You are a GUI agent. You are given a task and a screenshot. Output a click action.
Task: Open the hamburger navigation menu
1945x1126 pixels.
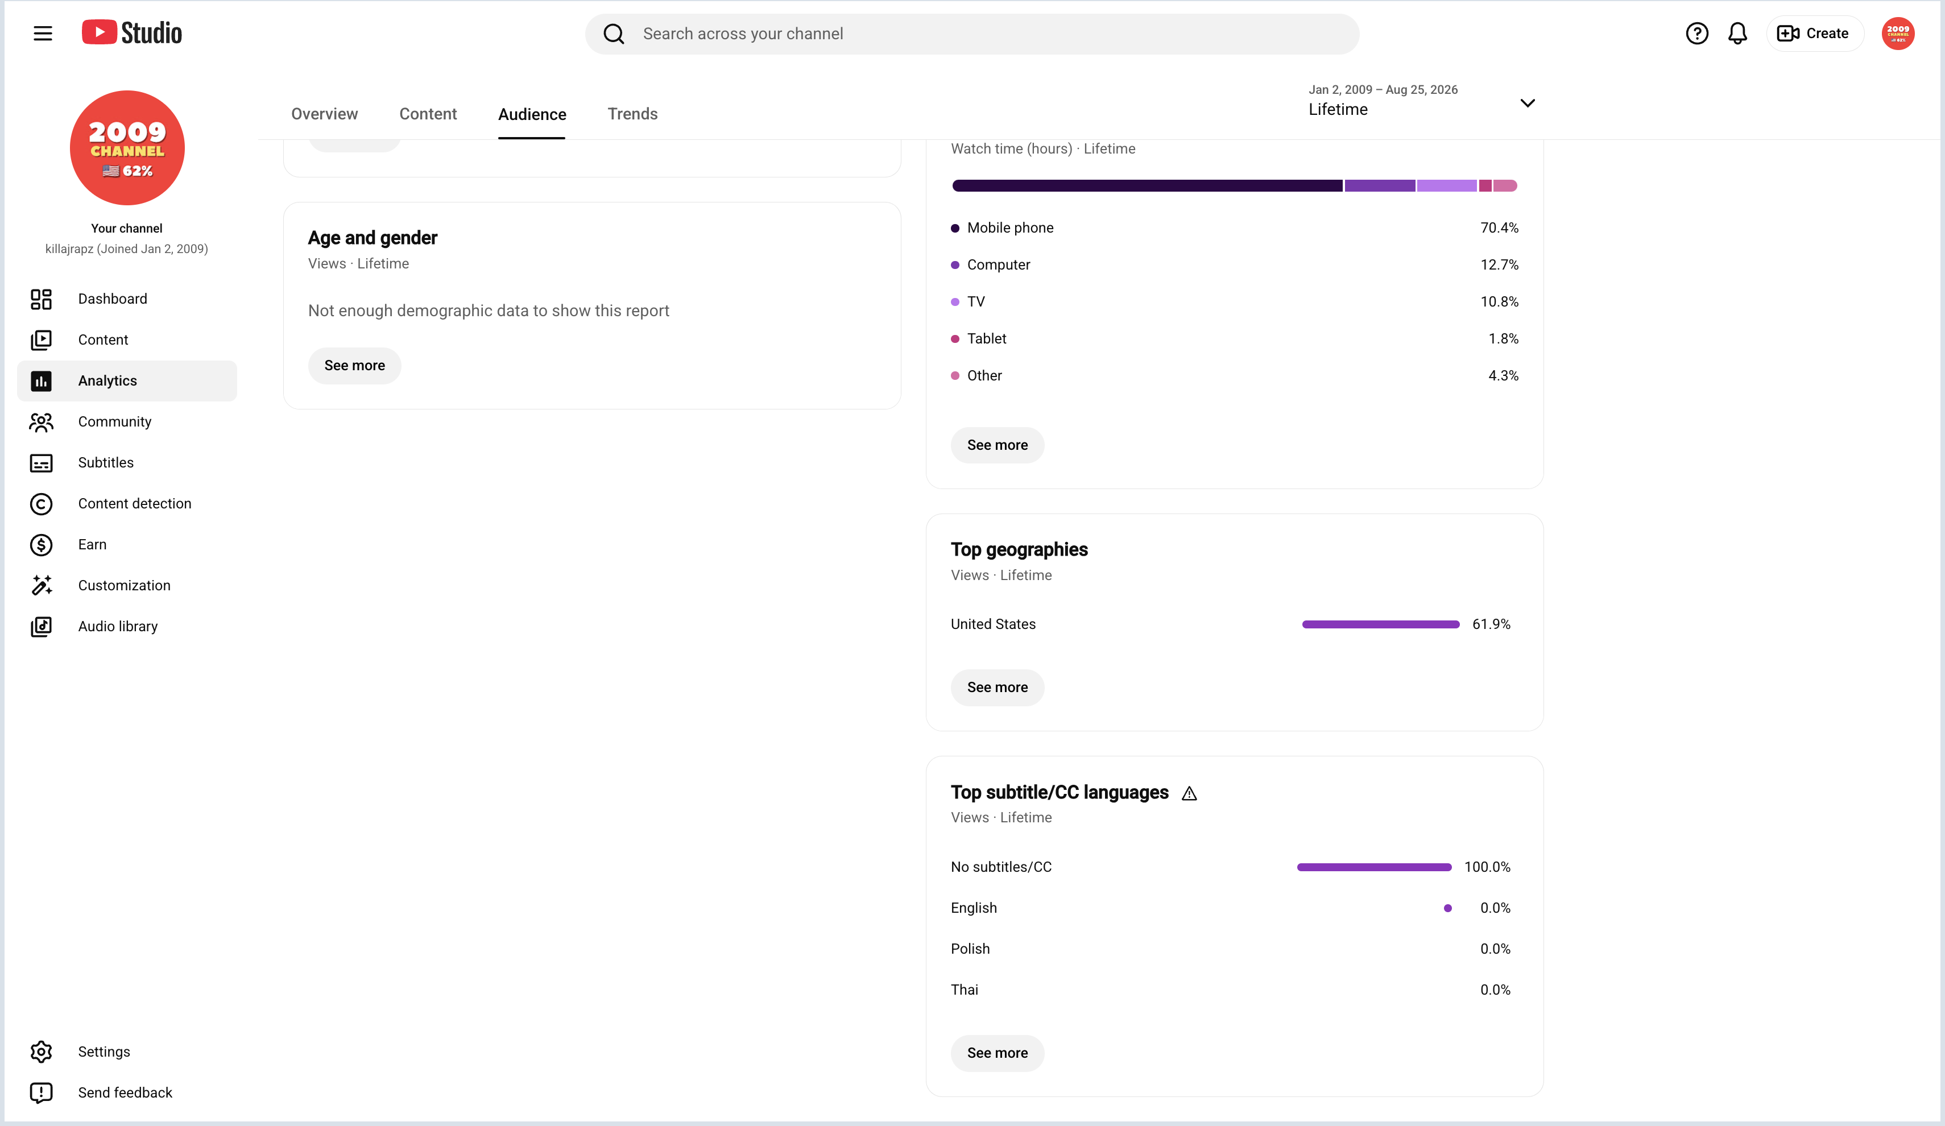coord(43,33)
